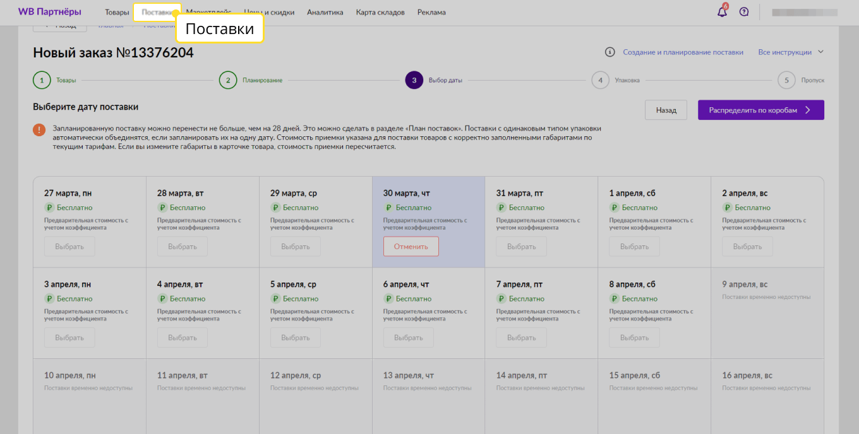Click the help question mark icon
859x434 pixels.
(x=743, y=12)
